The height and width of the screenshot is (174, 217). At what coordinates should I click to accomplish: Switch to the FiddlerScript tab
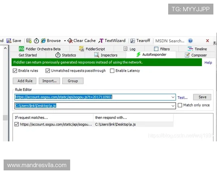pos(92,49)
